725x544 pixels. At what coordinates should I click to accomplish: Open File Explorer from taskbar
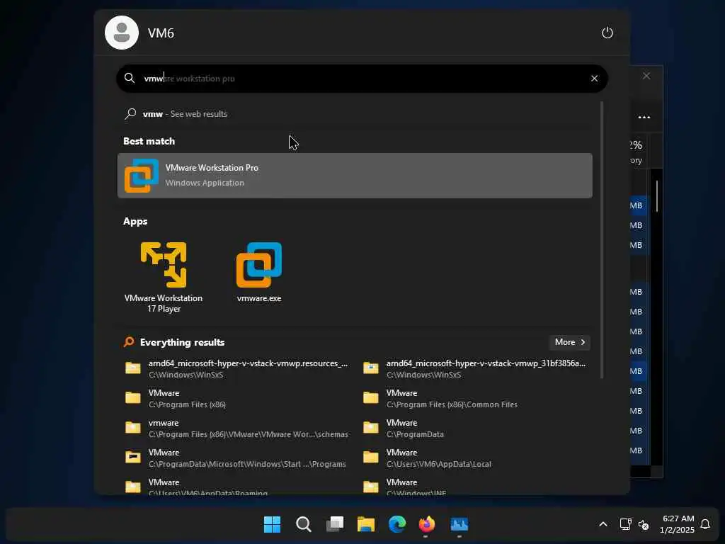click(x=366, y=524)
